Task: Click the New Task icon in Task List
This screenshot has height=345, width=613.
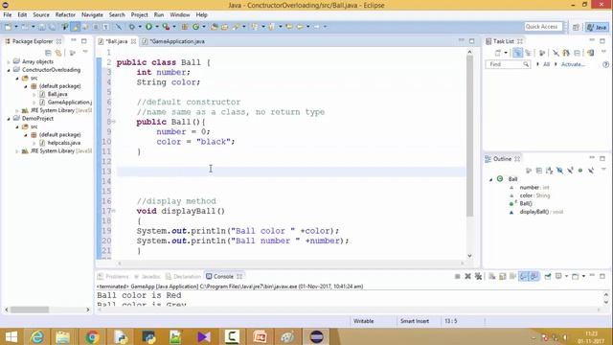Action: click(498, 53)
